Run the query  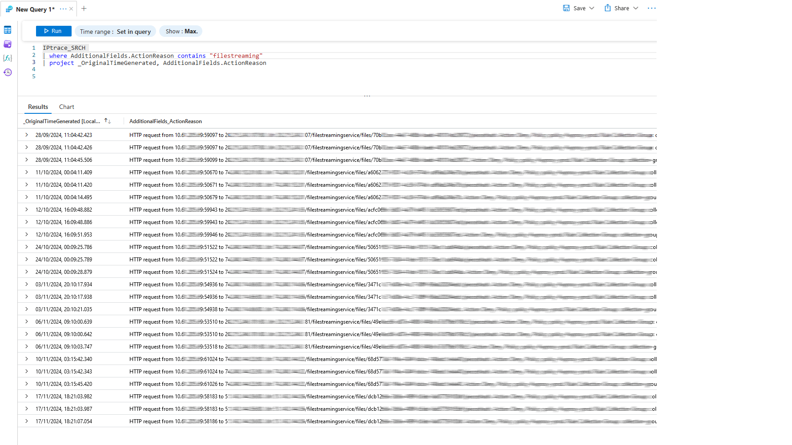[53, 31]
